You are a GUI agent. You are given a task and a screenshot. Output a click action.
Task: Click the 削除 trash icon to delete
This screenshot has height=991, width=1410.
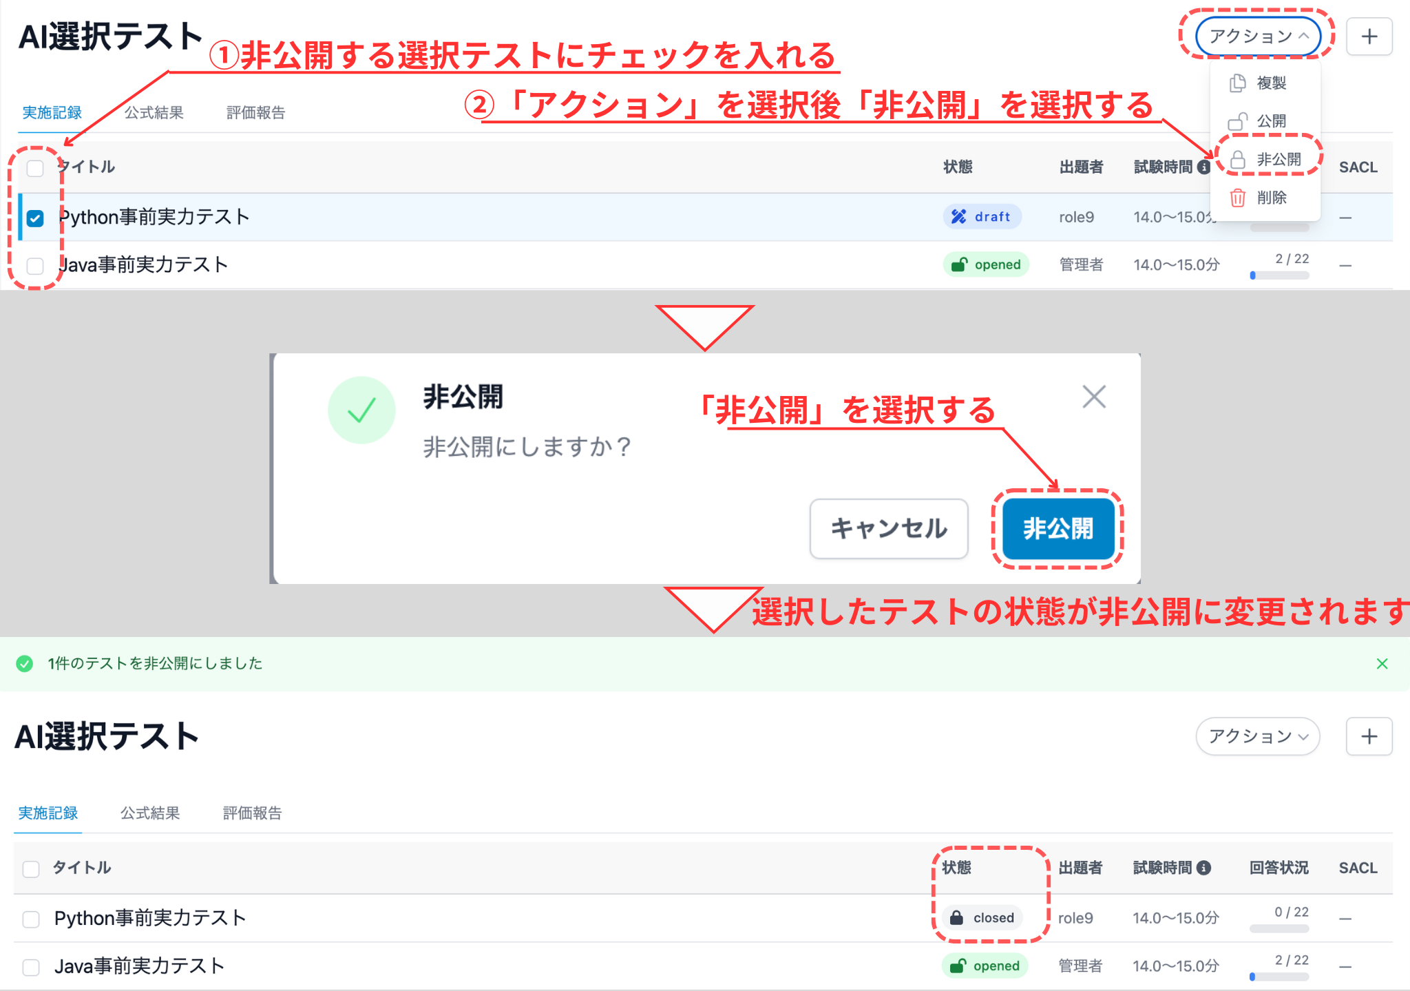coord(1237,198)
